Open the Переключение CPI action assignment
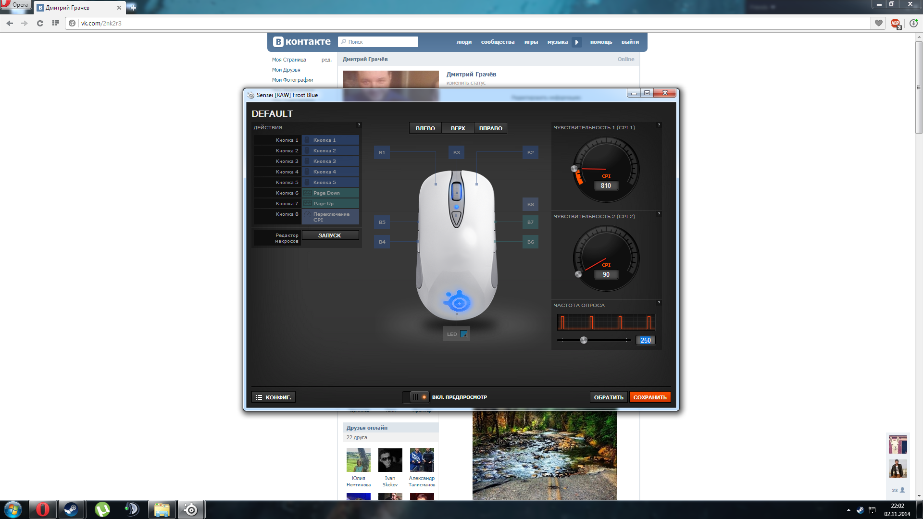Viewport: 923px width, 519px height. 330,217
